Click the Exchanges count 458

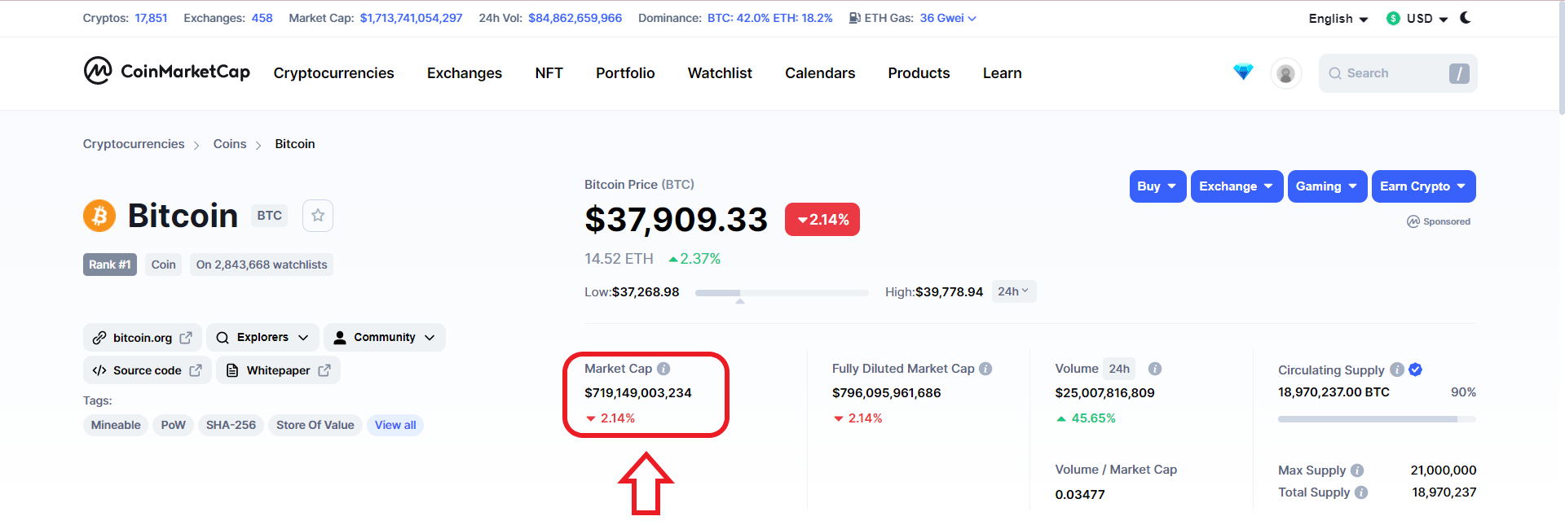pyautogui.click(x=262, y=18)
